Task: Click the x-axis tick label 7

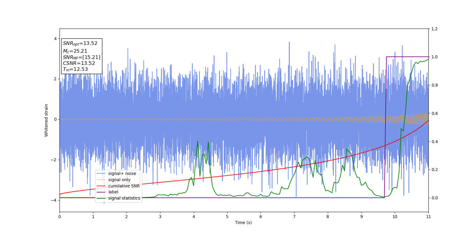Action: click(x=294, y=217)
